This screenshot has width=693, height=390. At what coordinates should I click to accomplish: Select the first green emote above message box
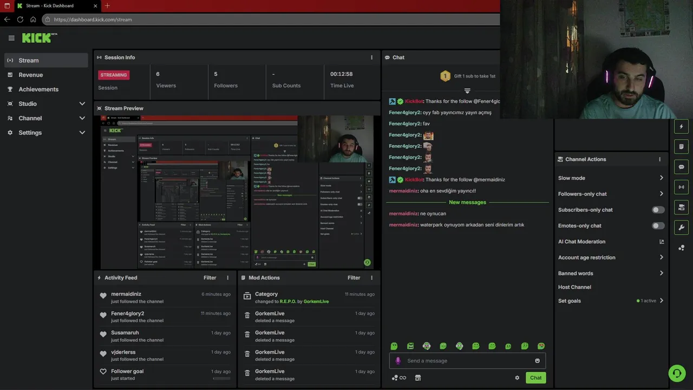click(394, 346)
